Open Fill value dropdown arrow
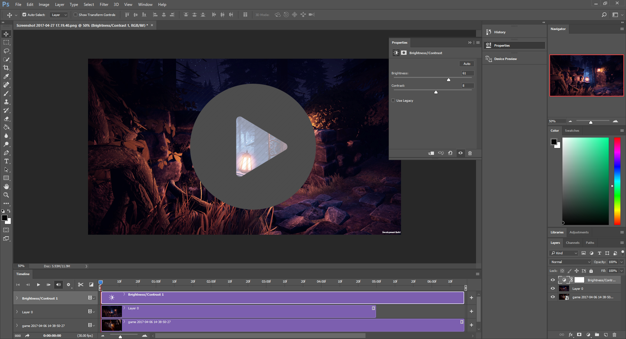This screenshot has height=339, width=626. coord(622,271)
